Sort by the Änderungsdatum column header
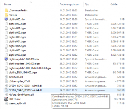 [x=69, y=4]
